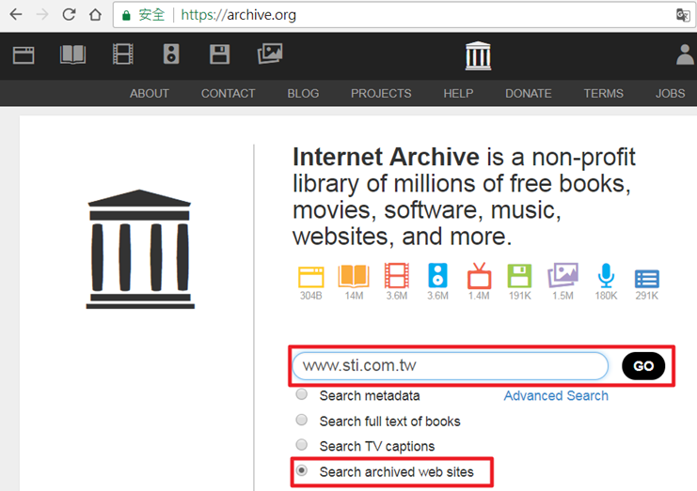The height and width of the screenshot is (491, 697).
Task: Open the Software floppy icon in top navigation
Action: [x=219, y=54]
